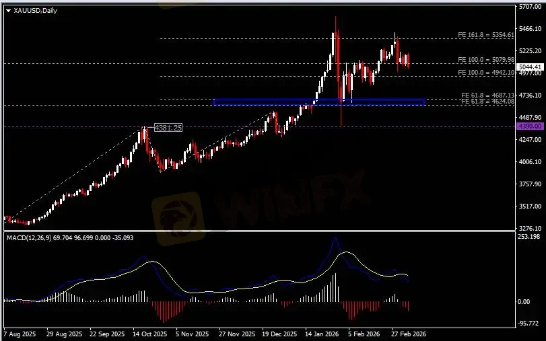Select the 4006.10 price axis value
Viewport: 546px width, 341px height.
coord(530,162)
